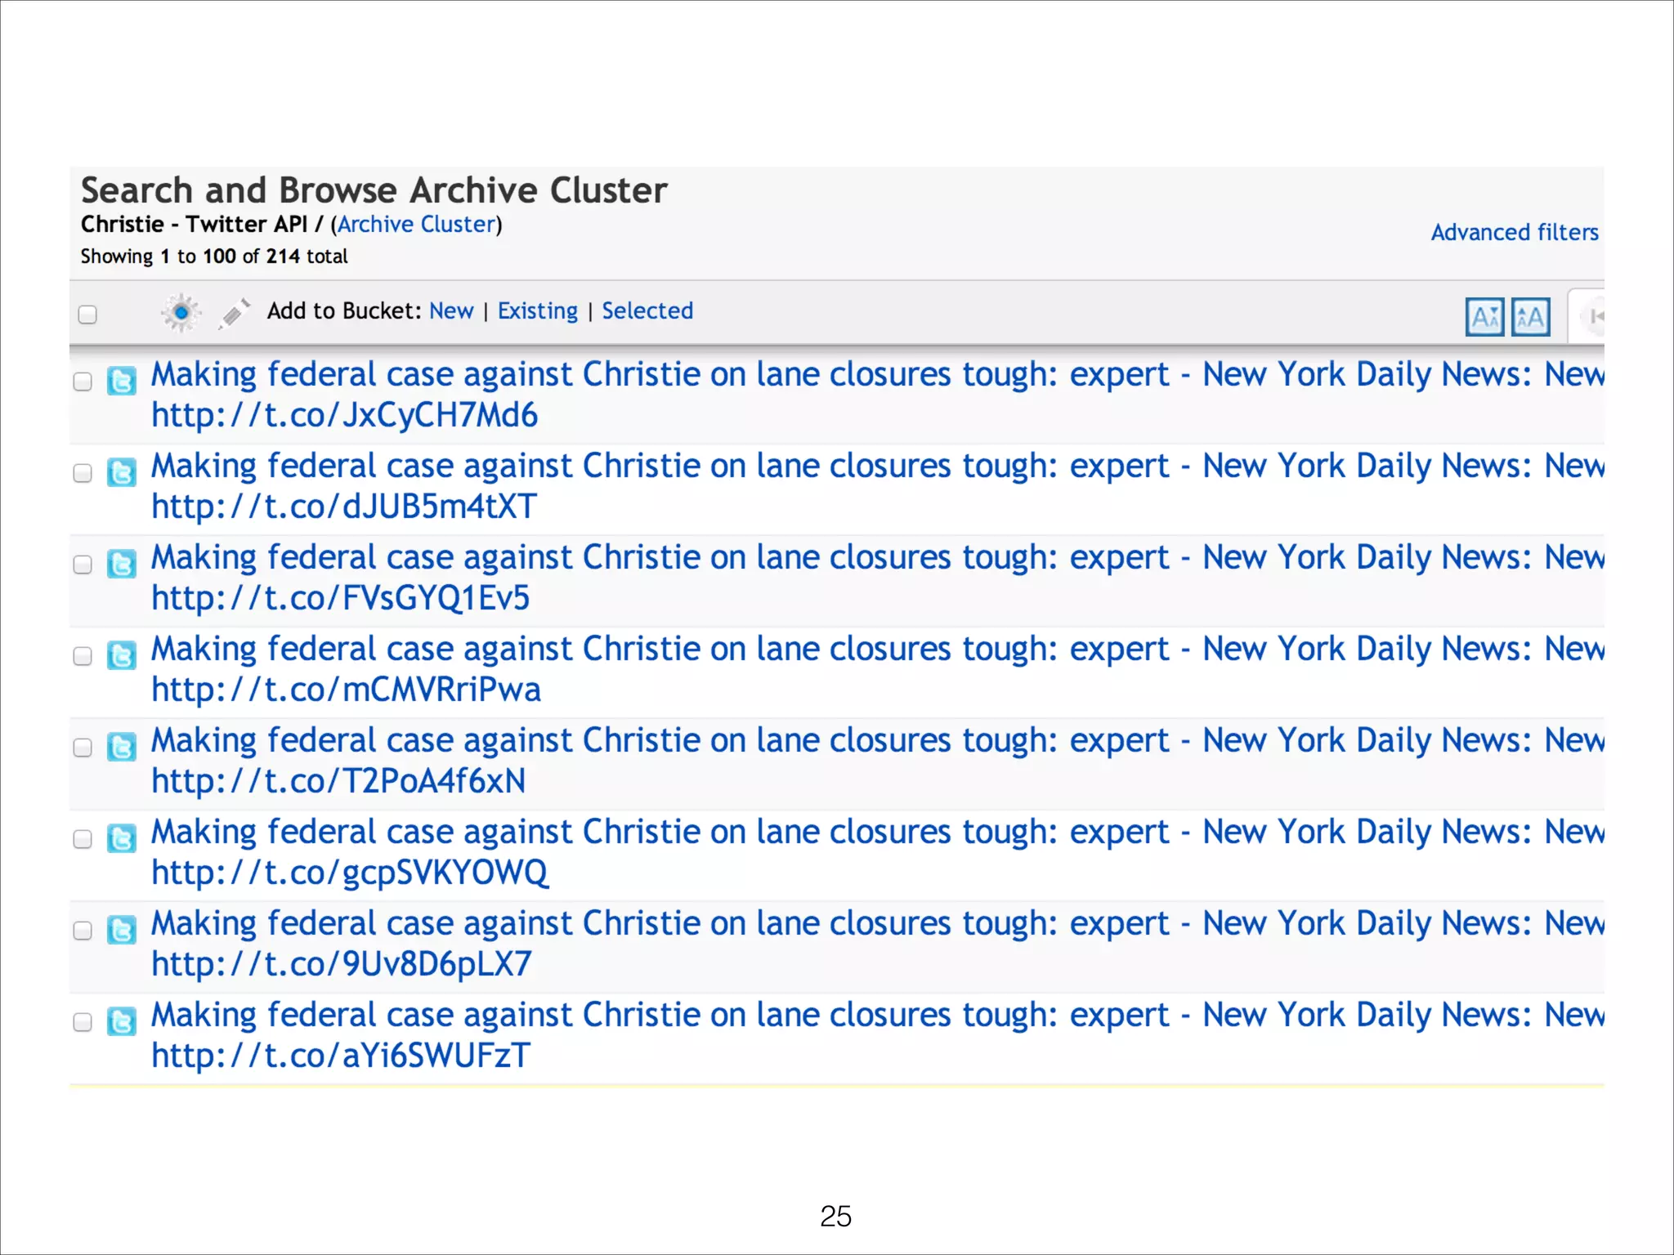Open the tweet with link JxCyCH7Md6
Viewport: 1674px width, 1255px height.
(345, 415)
